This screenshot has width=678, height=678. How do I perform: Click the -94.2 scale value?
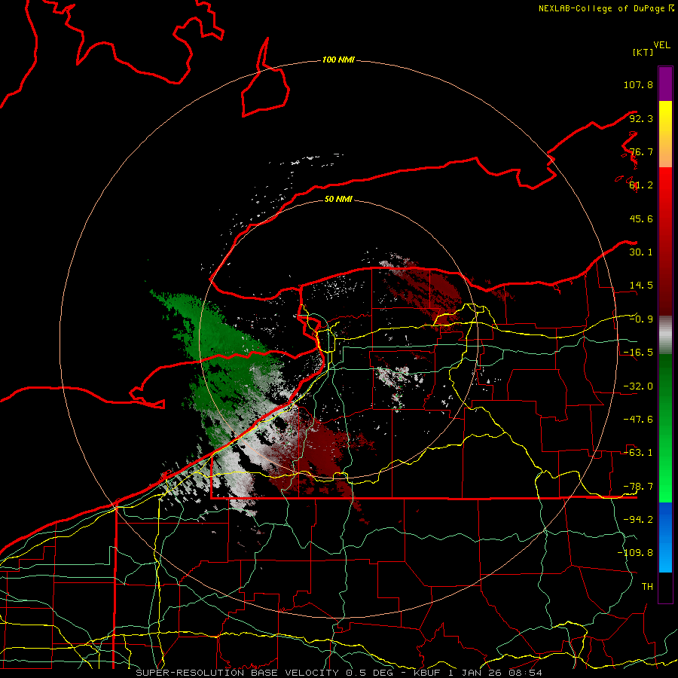tap(638, 520)
